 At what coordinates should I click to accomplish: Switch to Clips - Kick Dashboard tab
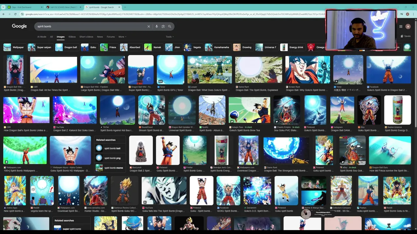pos(25,7)
